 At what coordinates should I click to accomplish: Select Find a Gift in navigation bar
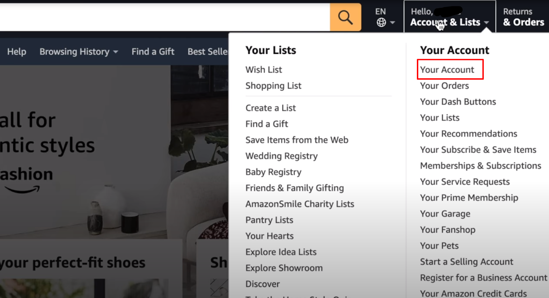click(x=153, y=51)
